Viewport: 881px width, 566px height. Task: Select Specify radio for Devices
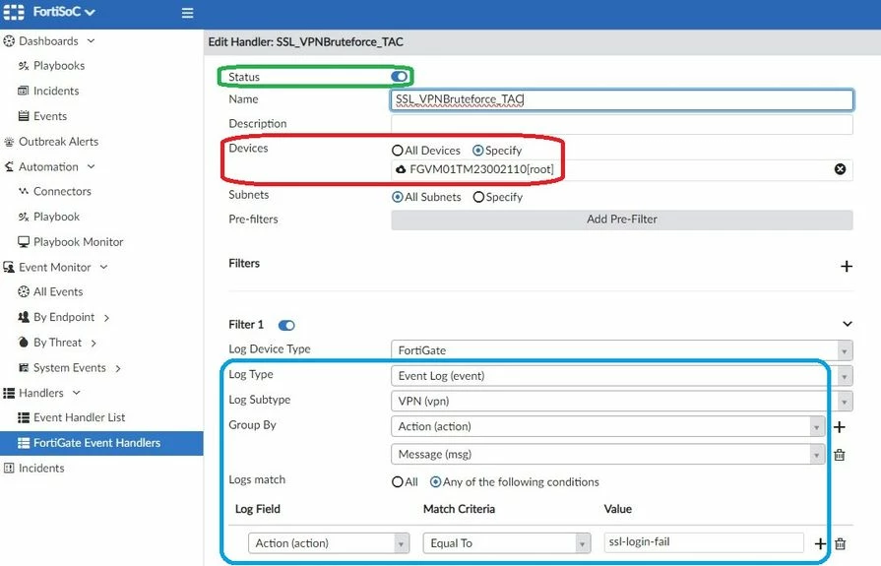point(478,151)
